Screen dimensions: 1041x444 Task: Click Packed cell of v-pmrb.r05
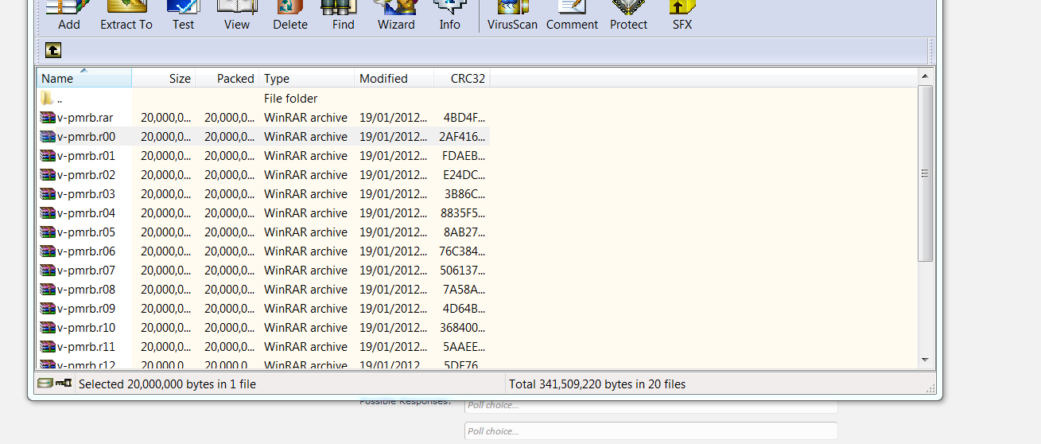click(229, 232)
